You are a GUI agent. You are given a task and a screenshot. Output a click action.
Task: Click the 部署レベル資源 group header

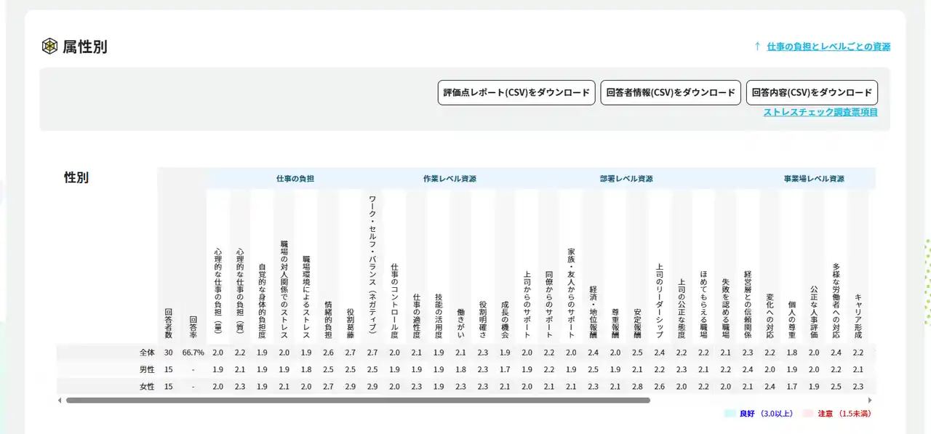(x=626, y=178)
